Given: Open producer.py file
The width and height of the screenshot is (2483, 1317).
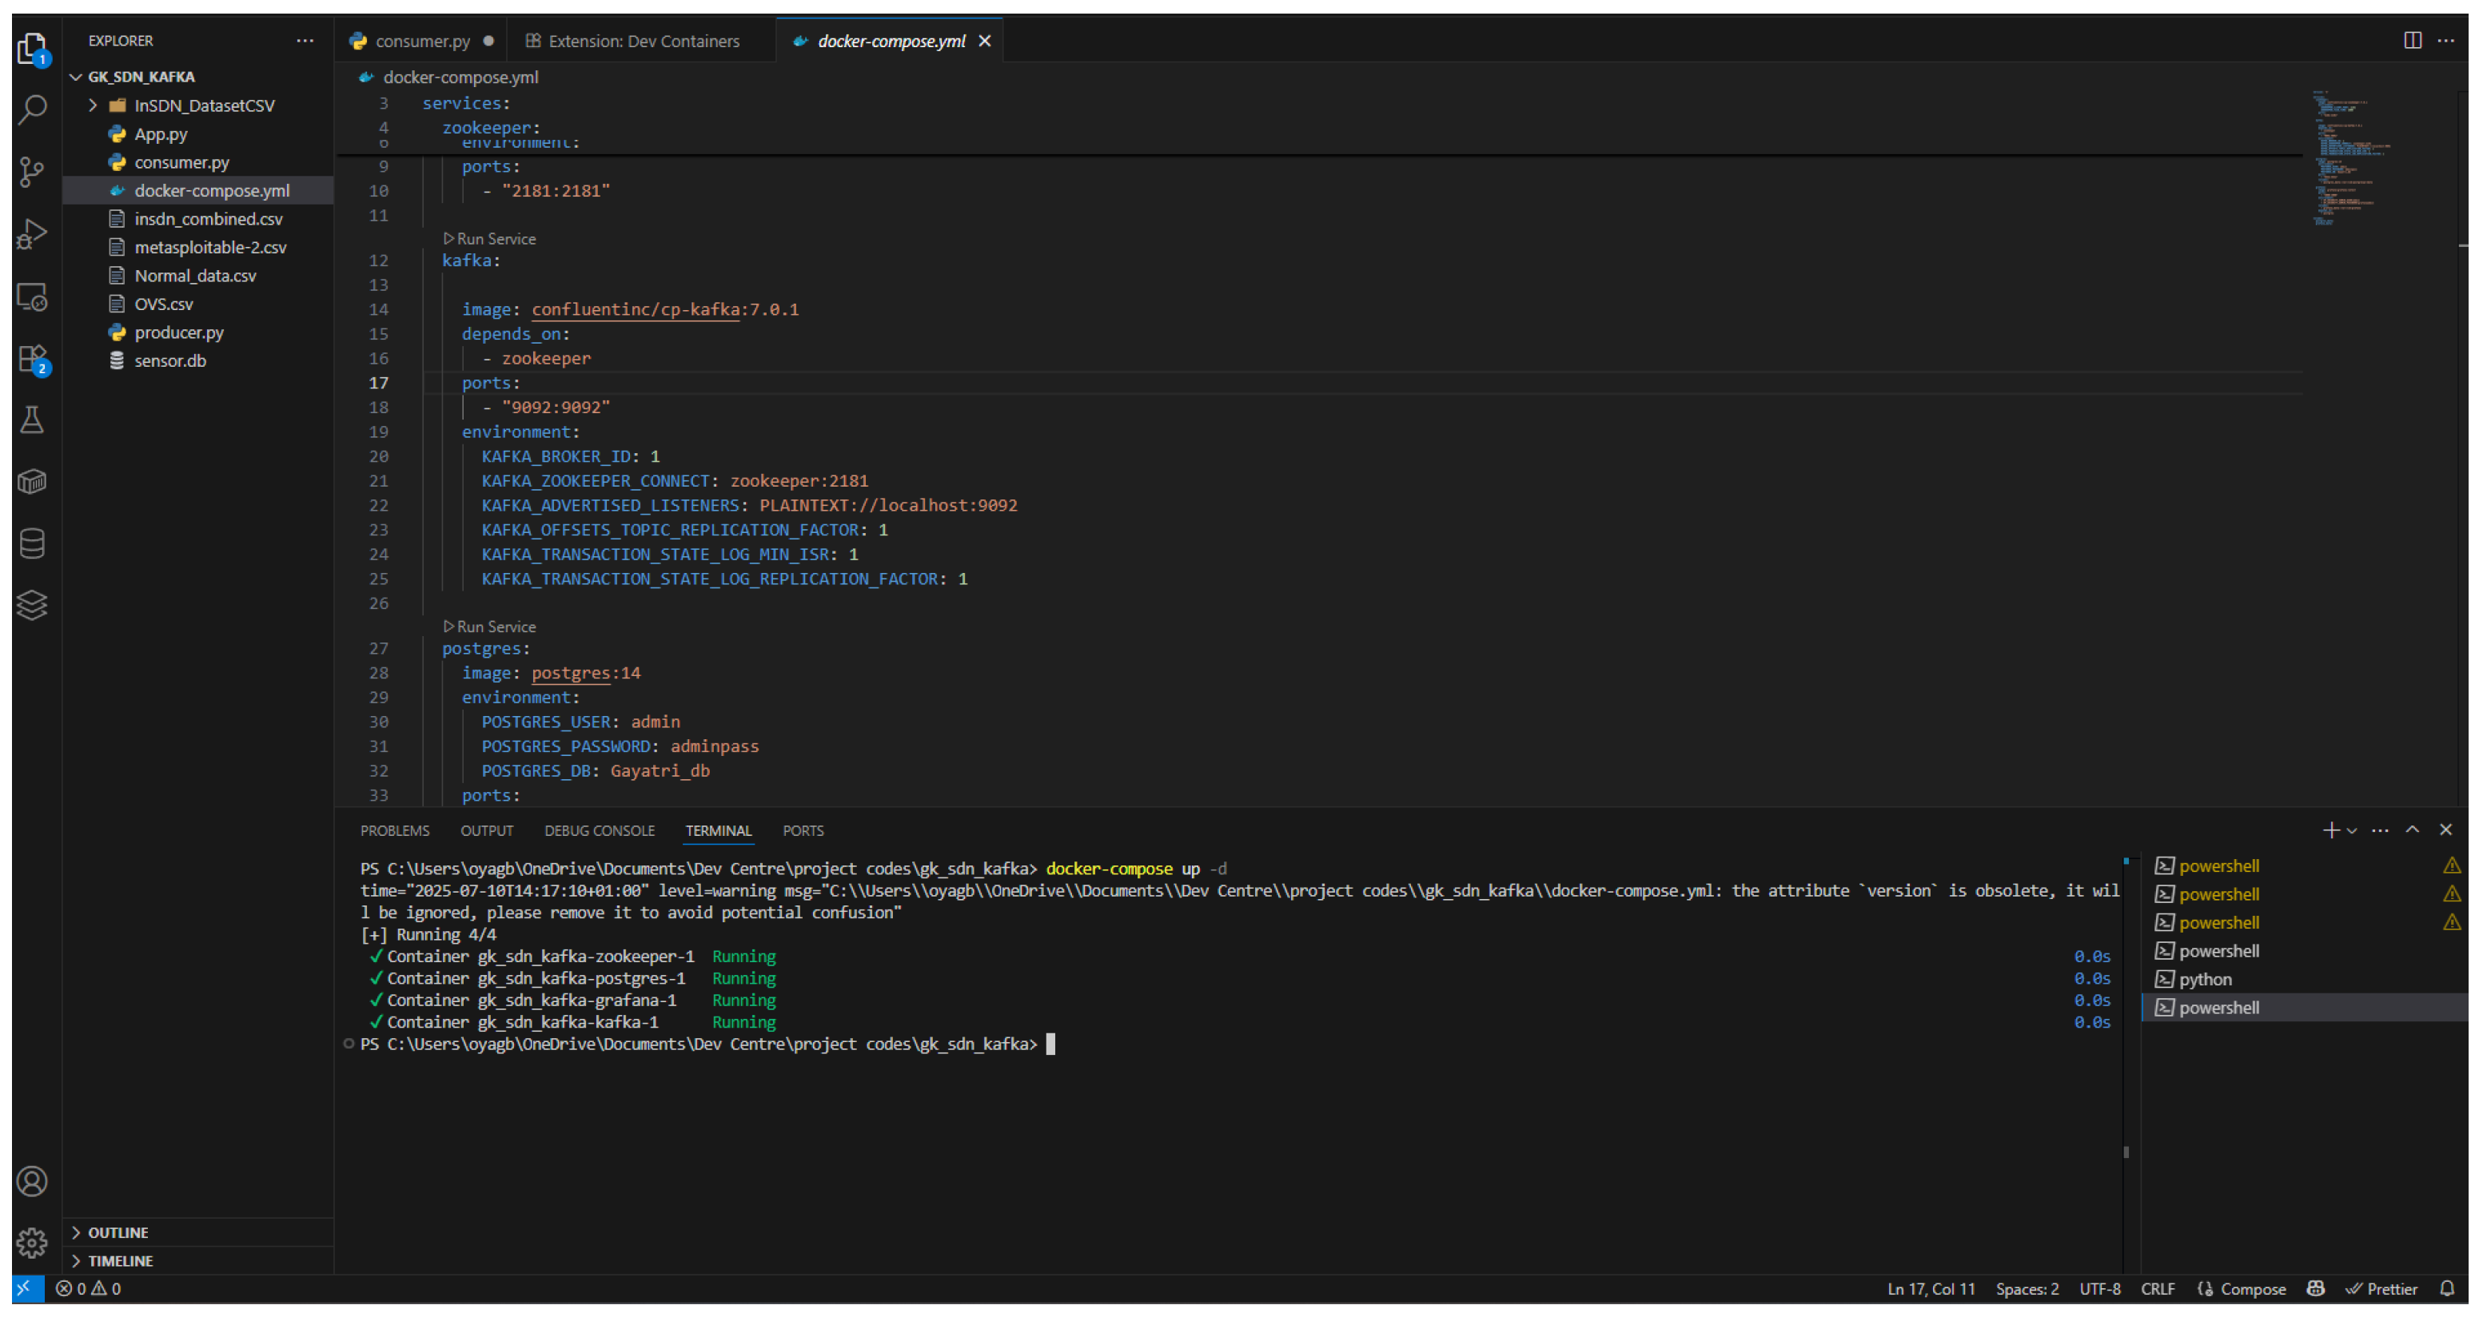Looking at the screenshot, I should point(198,332).
